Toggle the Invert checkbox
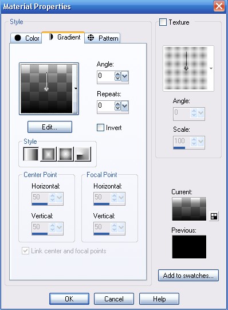 click(100, 128)
